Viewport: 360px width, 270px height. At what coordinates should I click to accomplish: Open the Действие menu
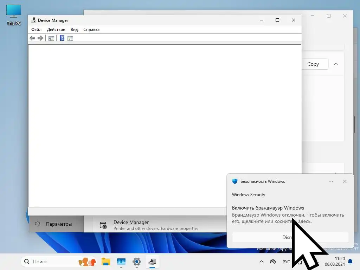[56, 30]
